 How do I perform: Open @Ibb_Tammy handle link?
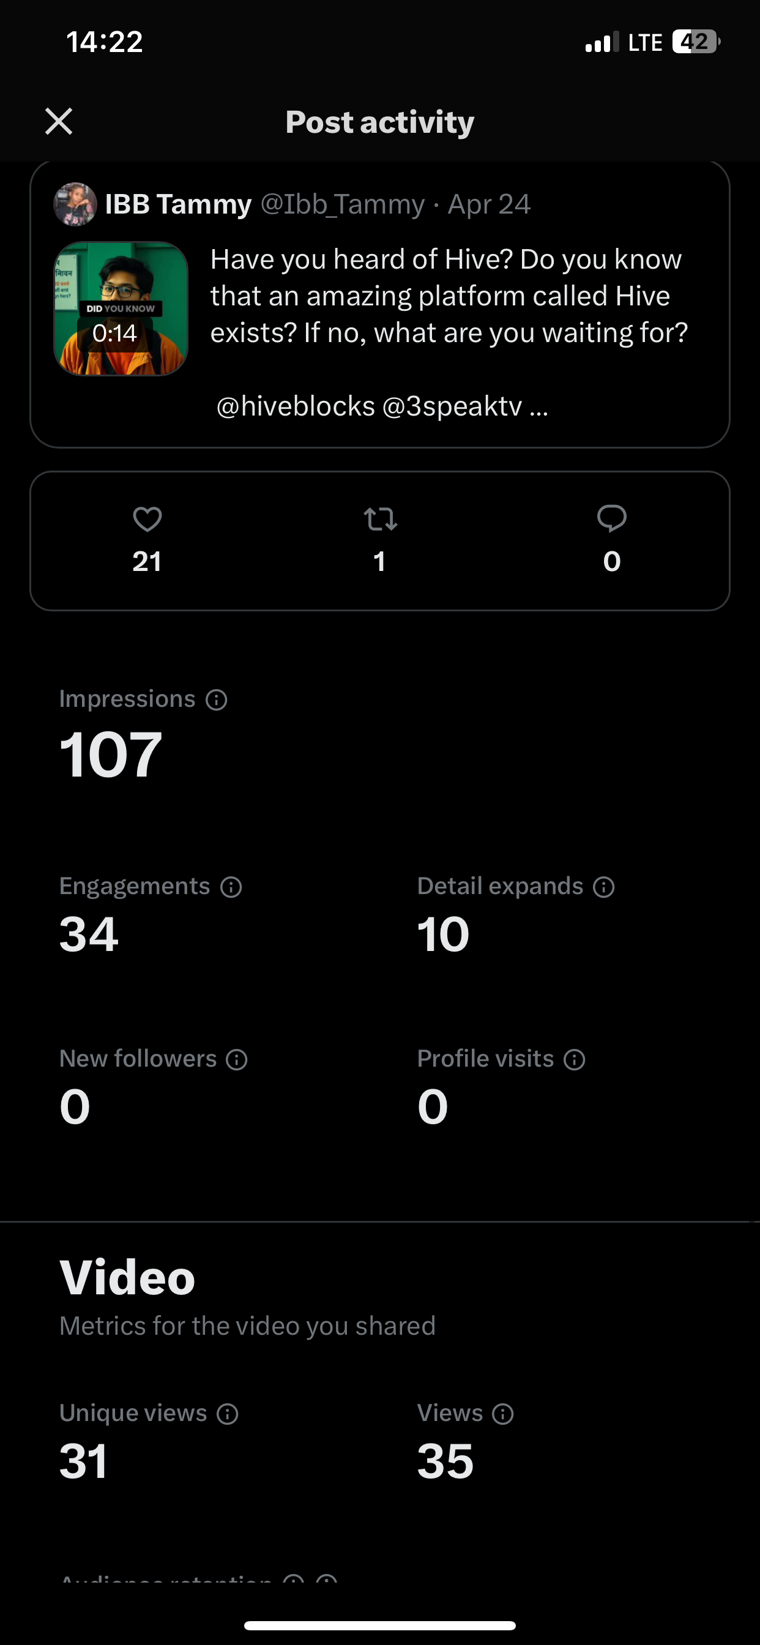pos(343,204)
